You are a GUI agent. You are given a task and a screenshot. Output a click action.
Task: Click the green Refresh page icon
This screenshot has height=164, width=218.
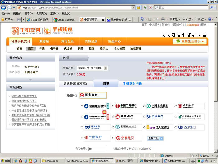[145, 7]
